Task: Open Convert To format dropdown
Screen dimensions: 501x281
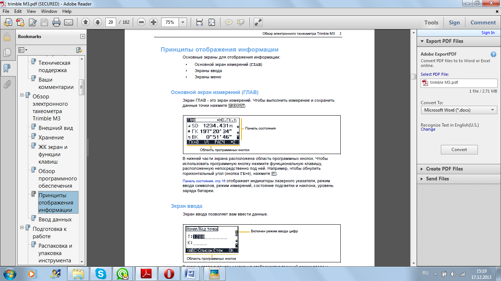Action: [459, 110]
